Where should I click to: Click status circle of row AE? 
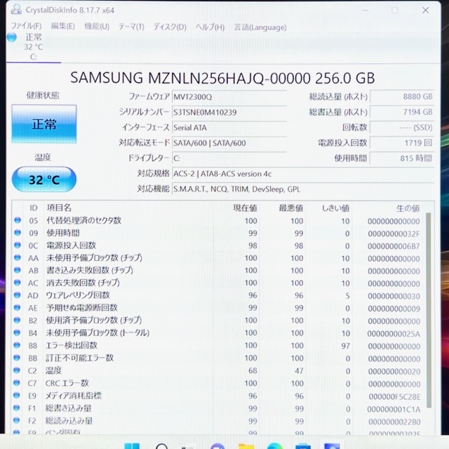click(17, 307)
